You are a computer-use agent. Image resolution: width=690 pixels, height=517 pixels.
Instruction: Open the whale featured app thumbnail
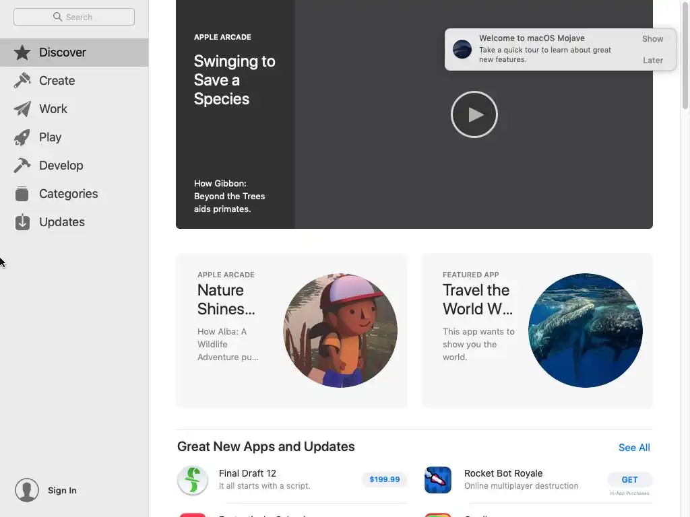click(586, 331)
